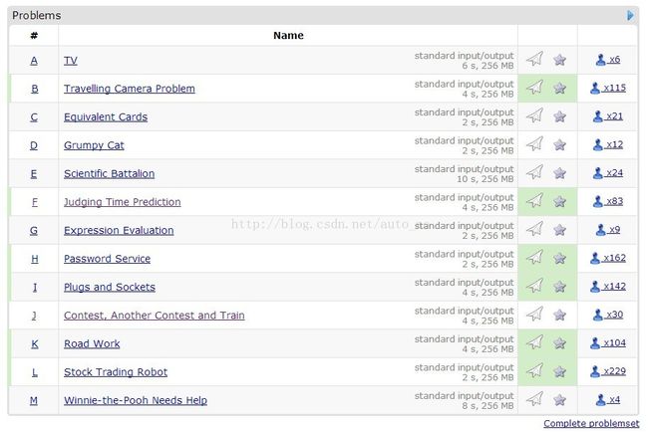Screen dimensions: 648x433
Task: Click plane icon for Plugs and Sockets
Action: click(534, 286)
